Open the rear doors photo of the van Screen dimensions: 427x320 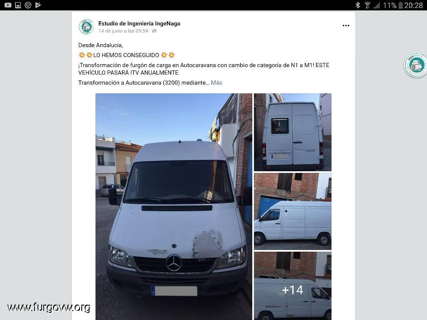(x=293, y=132)
